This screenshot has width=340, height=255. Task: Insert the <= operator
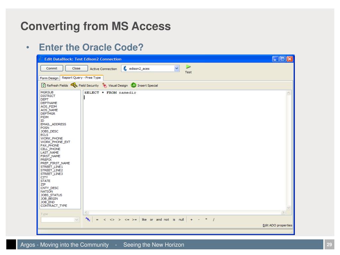[127, 220]
